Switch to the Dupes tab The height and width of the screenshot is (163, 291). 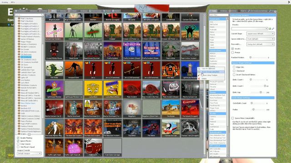107,11
